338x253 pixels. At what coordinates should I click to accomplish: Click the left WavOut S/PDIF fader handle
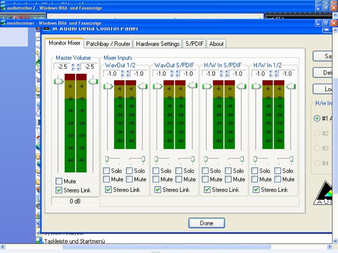coord(157,87)
